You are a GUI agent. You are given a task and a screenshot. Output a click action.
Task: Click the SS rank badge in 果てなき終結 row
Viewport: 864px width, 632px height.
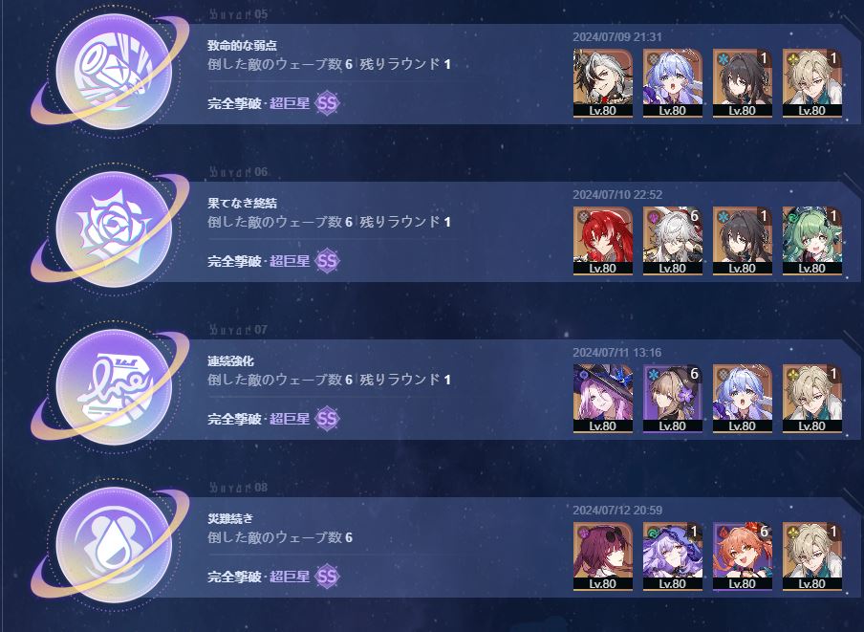coord(327,261)
